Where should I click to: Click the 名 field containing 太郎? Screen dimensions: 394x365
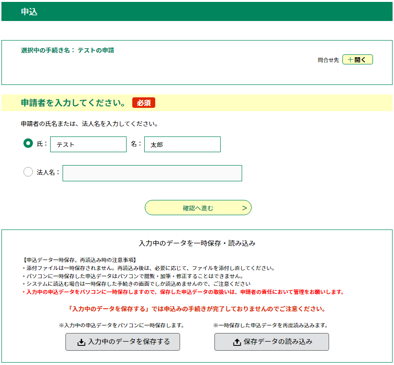[x=182, y=145]
